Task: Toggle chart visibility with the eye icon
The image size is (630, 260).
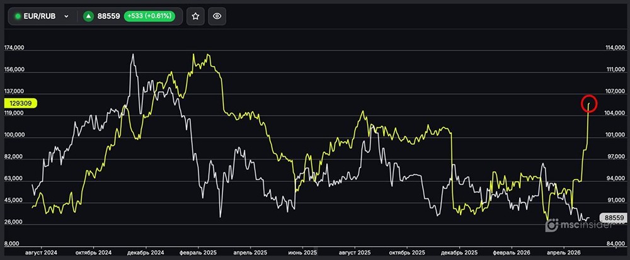Action: [x=217, y=16]
